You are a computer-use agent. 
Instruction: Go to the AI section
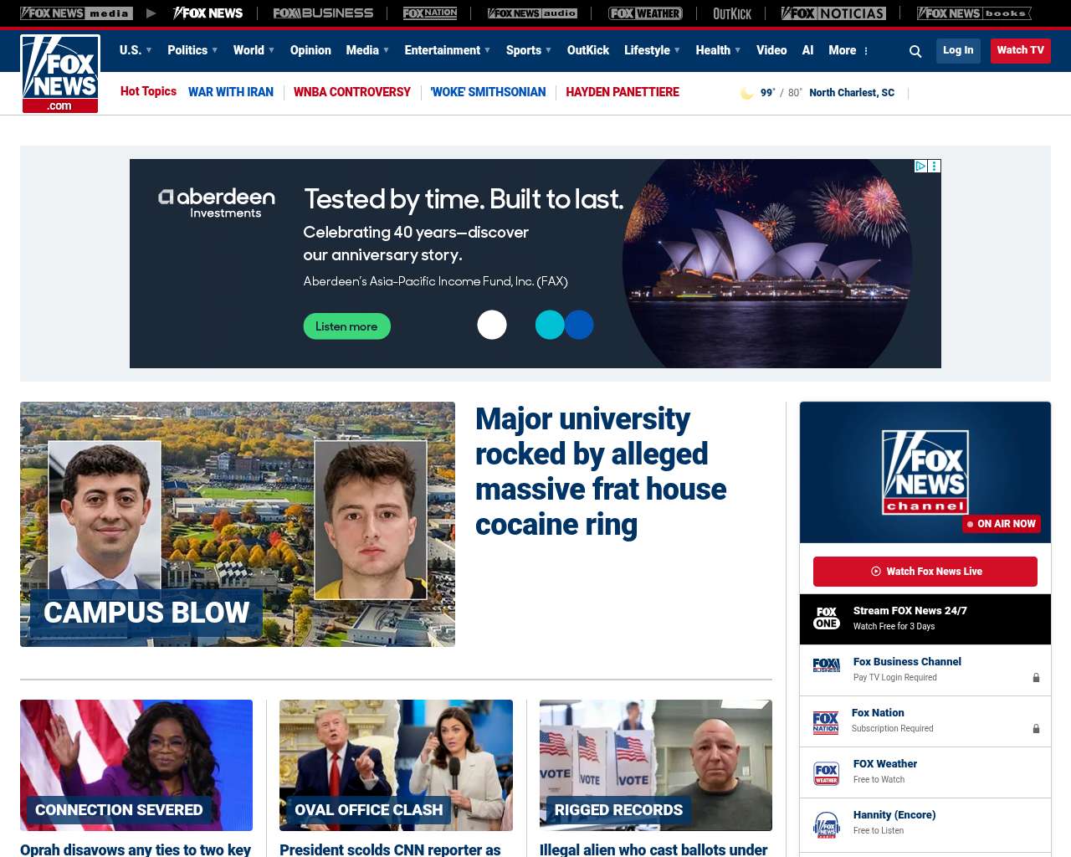(807, 50)
